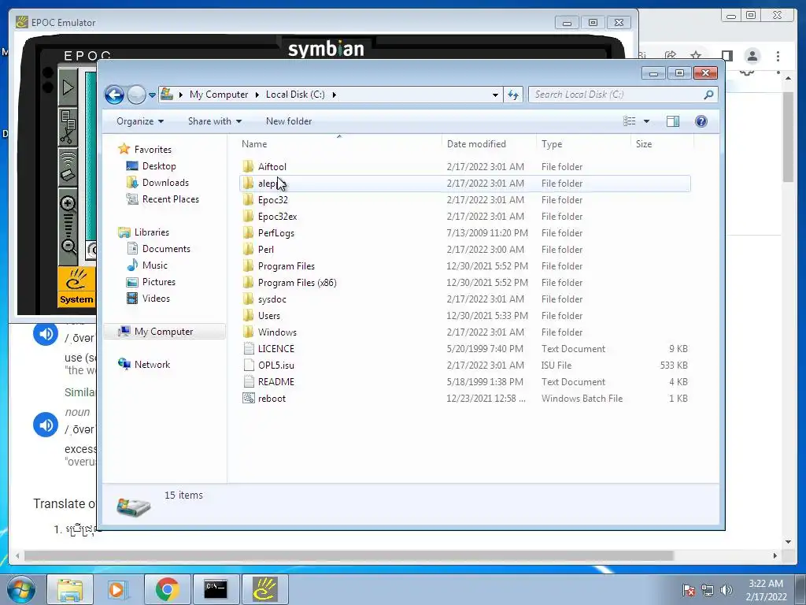Expand the address bar history dropdown
Screen dimensions: 806x605
pyautogui.click(x=495, y=95)
